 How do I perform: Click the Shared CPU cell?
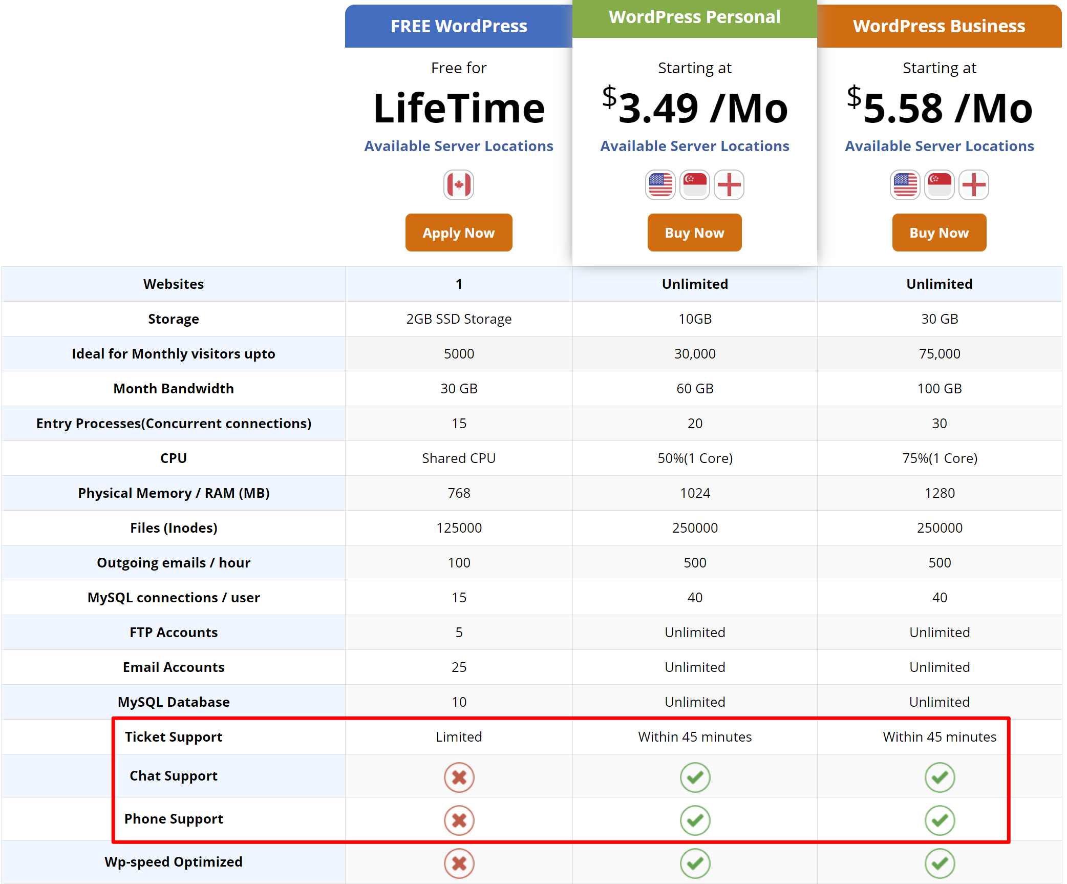459,458
